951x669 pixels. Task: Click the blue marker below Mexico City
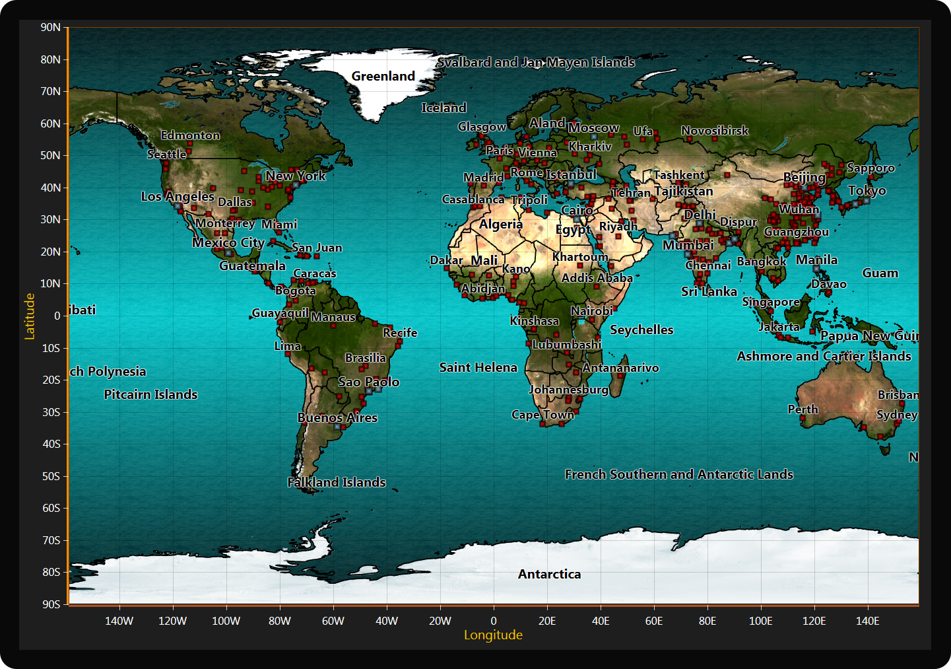point(228,253)
